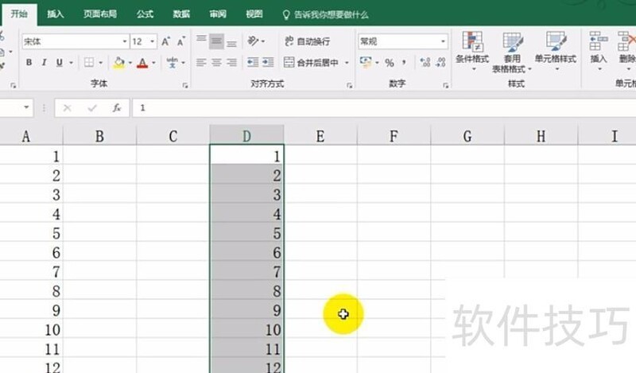Select cell A10 containing 10
Screen dimensions: 636x373
[31, 329]
